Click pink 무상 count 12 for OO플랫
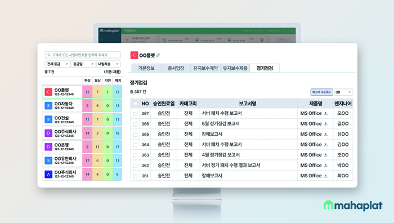The width and height of the screenshot is (394, 223). [x=87, y=92]
